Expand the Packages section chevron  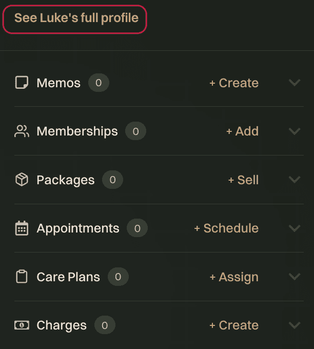[x=295, y=180]
